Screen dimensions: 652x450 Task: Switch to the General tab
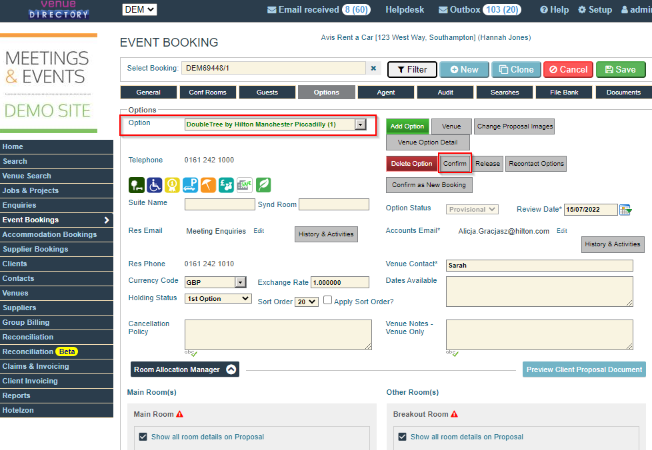tap(149, 92)
